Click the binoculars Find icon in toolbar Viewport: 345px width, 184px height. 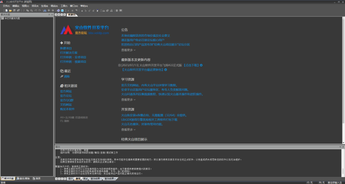(45, 10)
